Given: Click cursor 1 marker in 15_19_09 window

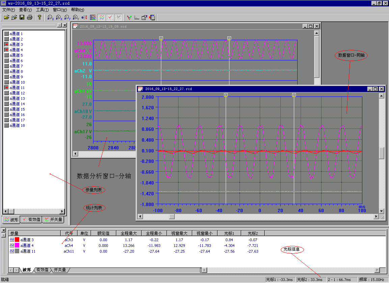Looking at the screenshot, I should [161, 38].
